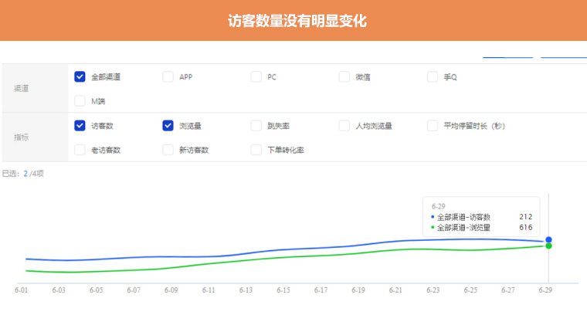The width and height of the screenshot is (587, 332).
Task: Select the 微信 channel checkbox
Action: coord(344,76)
